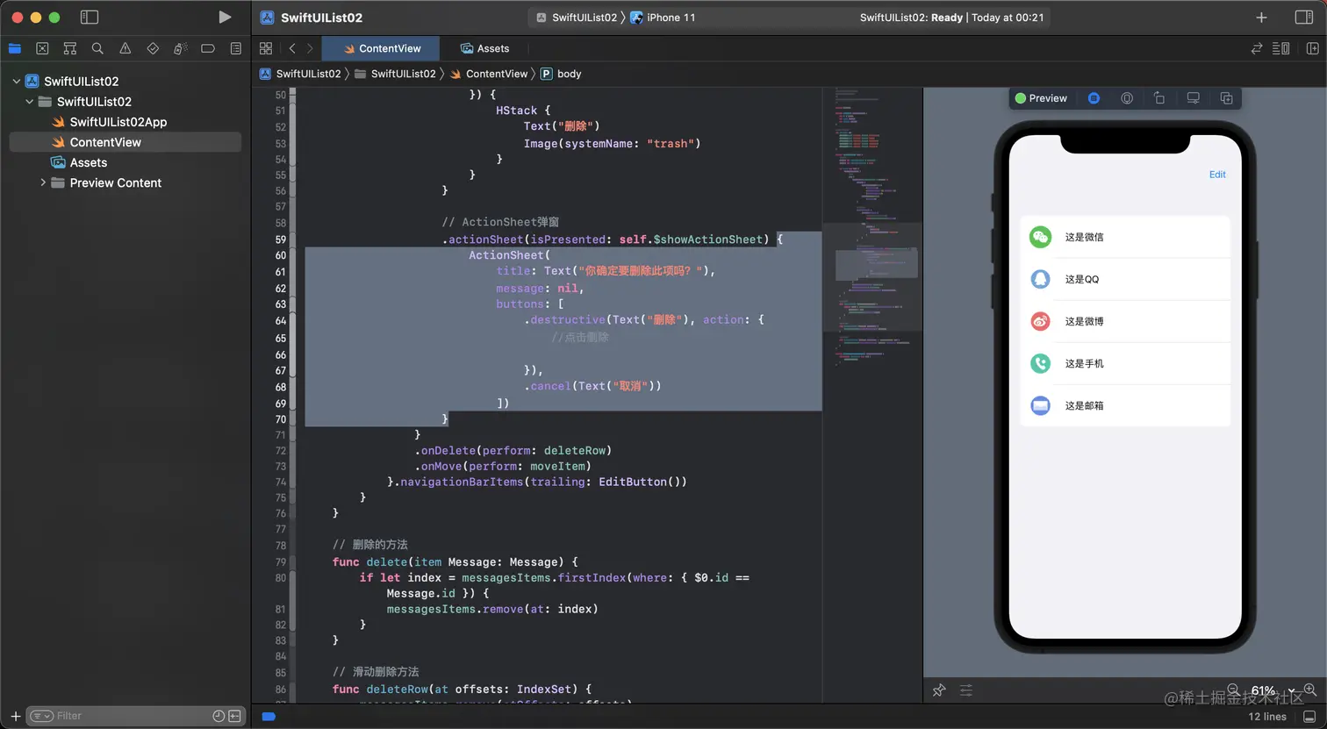Collapse the SwiftUIList02 group folder
1327x729 pixels.
pyautogui.click(x=29, y=102)
